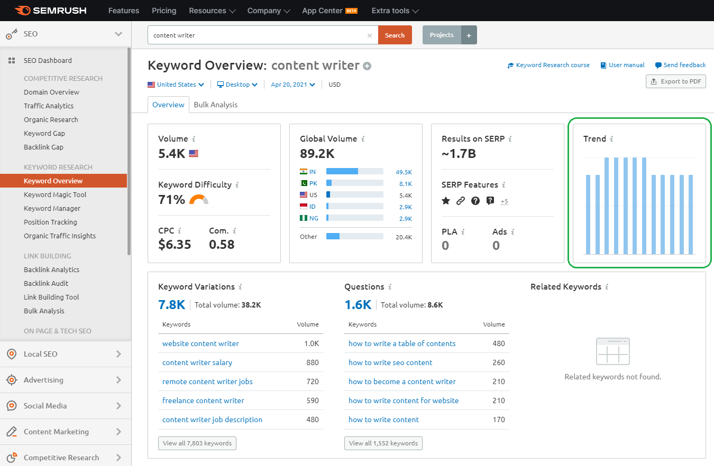Image resolution: width=714 pixels, height=466 pixels.
Task: Open the Company dropdown in the top navigation
Action: pos(269,11)
